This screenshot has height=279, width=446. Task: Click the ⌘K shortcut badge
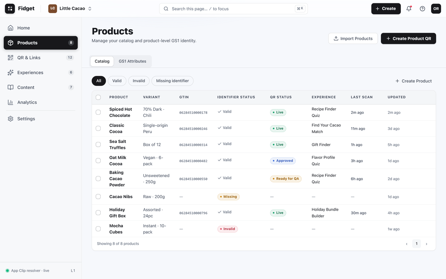click(x=300, y=9)
